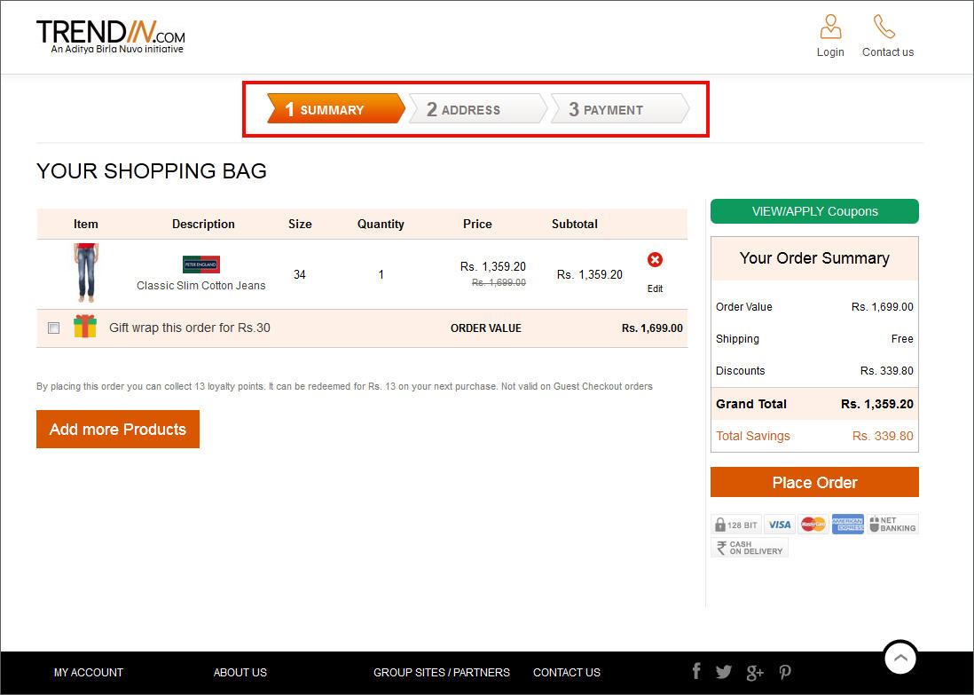The width and height of the screenshot is (974, 695).
Task: Click the TRENDIN.com logo
Action: [x=111, y=36]
